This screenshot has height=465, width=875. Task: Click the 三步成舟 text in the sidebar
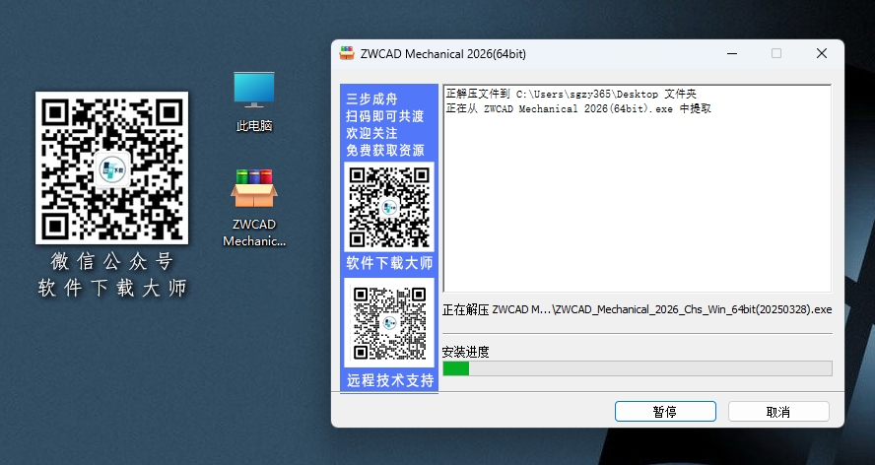[371, 100]
